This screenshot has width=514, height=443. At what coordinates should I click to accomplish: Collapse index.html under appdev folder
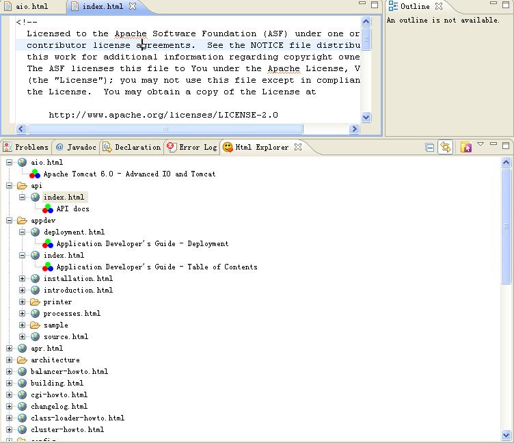[x=22, y=255]
